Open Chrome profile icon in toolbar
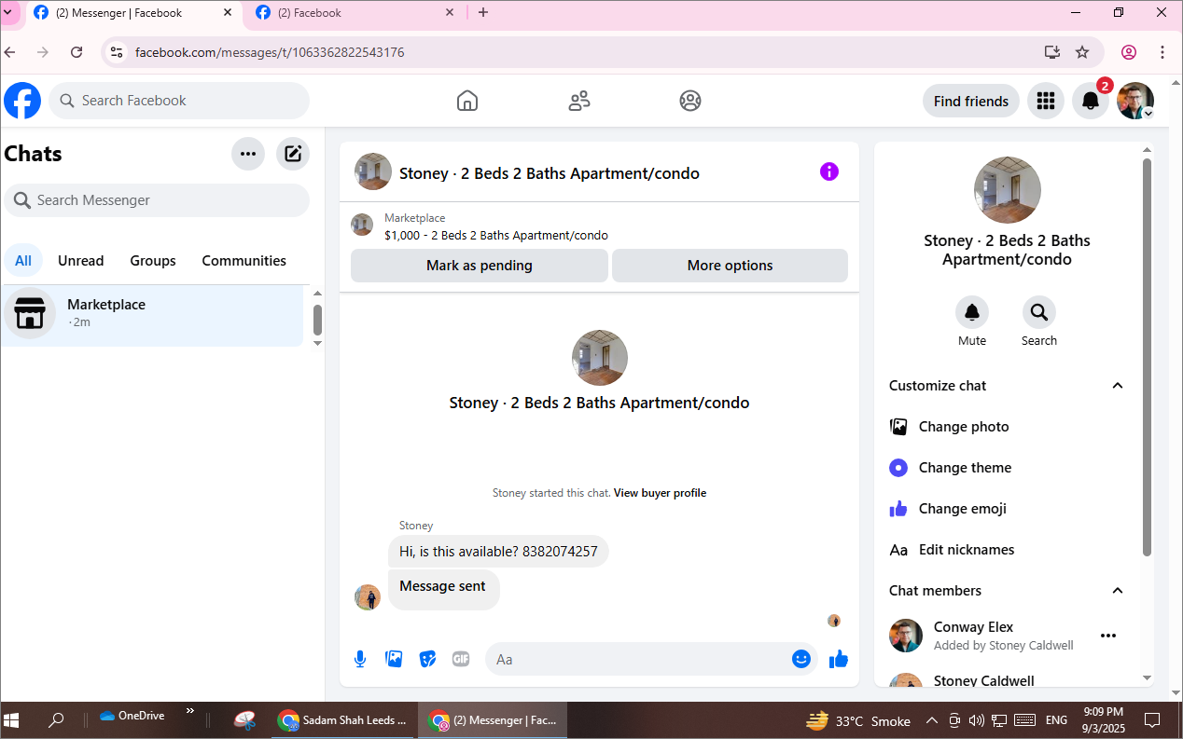Image resolution: width=1183 pixels, height=739 pixels. tap(1129, 52)
